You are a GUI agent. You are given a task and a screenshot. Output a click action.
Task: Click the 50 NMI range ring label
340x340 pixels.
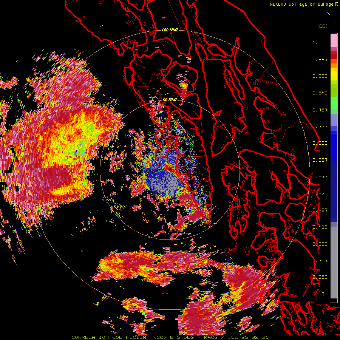tap(170, 100)
